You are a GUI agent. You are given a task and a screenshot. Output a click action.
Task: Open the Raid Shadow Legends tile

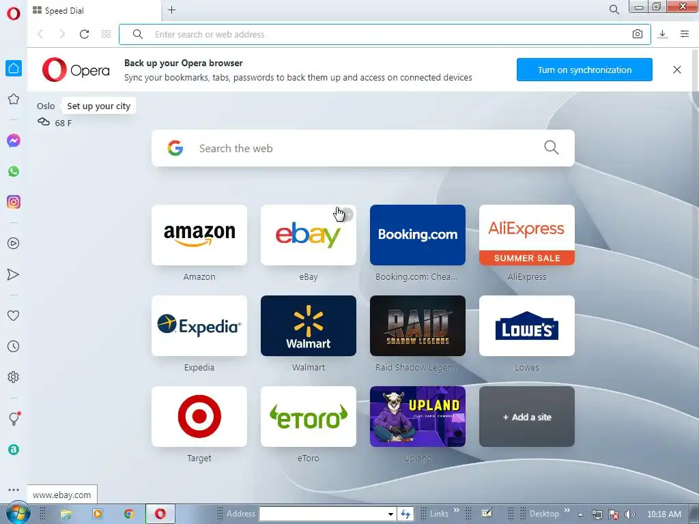pos(418,325)
